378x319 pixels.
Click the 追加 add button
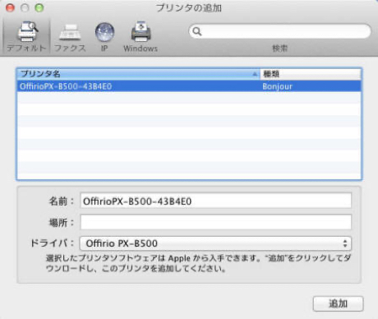click(339, 303)
